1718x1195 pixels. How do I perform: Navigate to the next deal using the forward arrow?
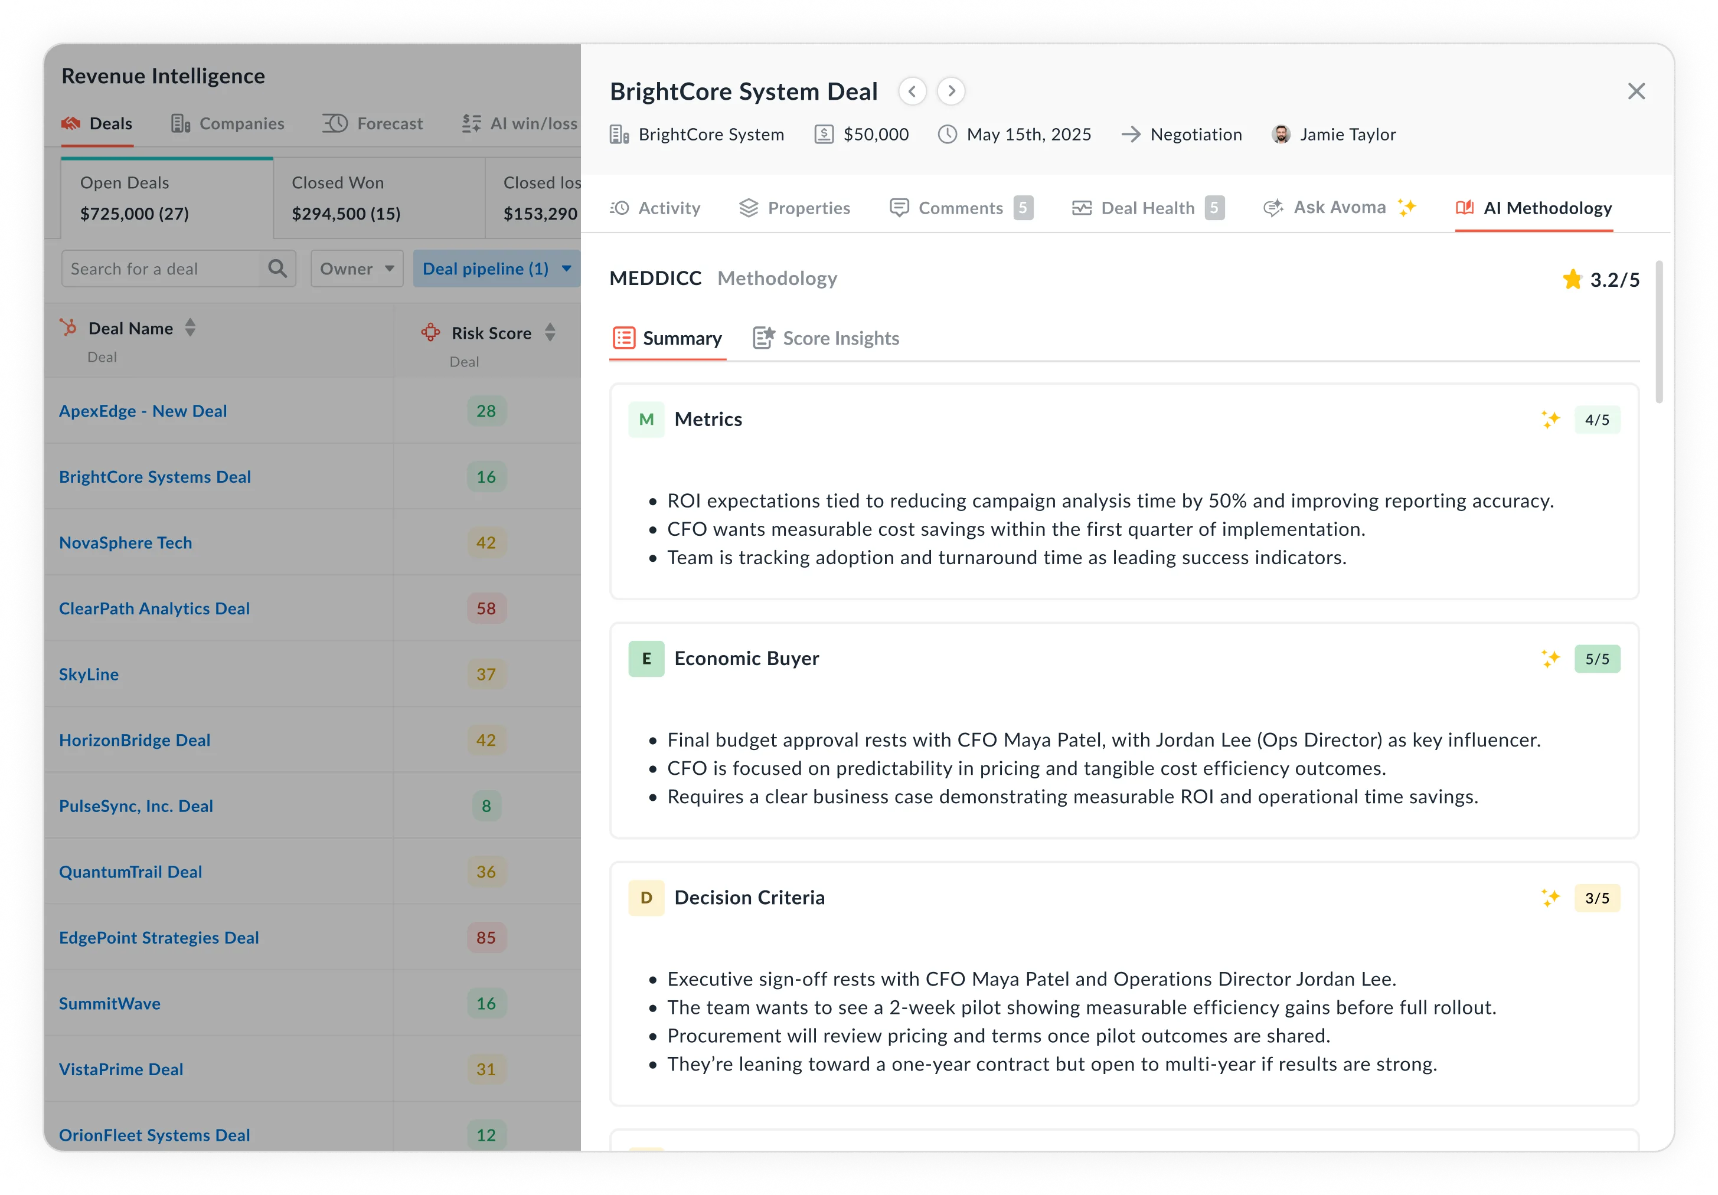(951, 90)
